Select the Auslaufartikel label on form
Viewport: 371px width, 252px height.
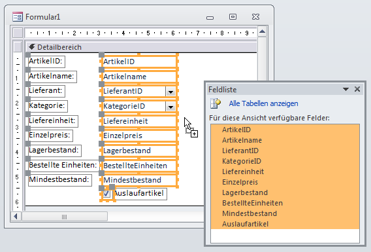(x=140, y=194)
